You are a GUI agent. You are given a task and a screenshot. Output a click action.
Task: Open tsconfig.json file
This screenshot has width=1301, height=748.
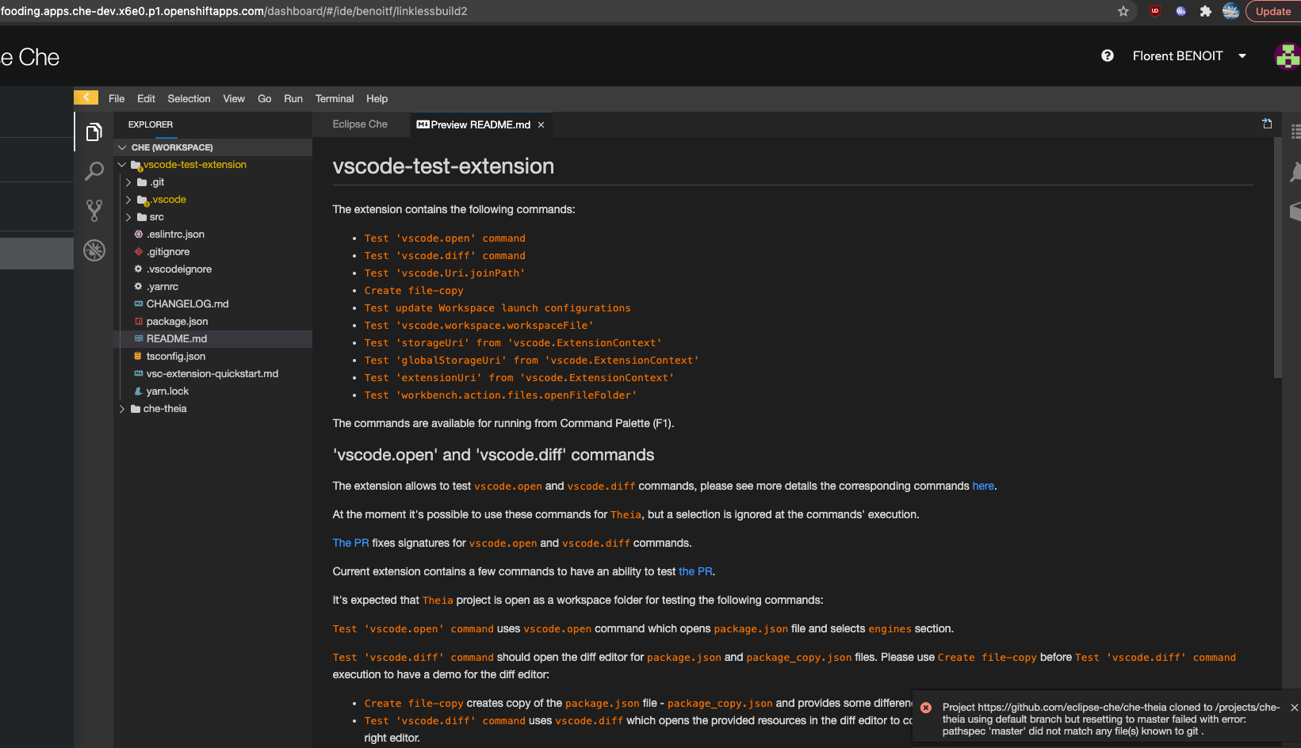point(175,357)
